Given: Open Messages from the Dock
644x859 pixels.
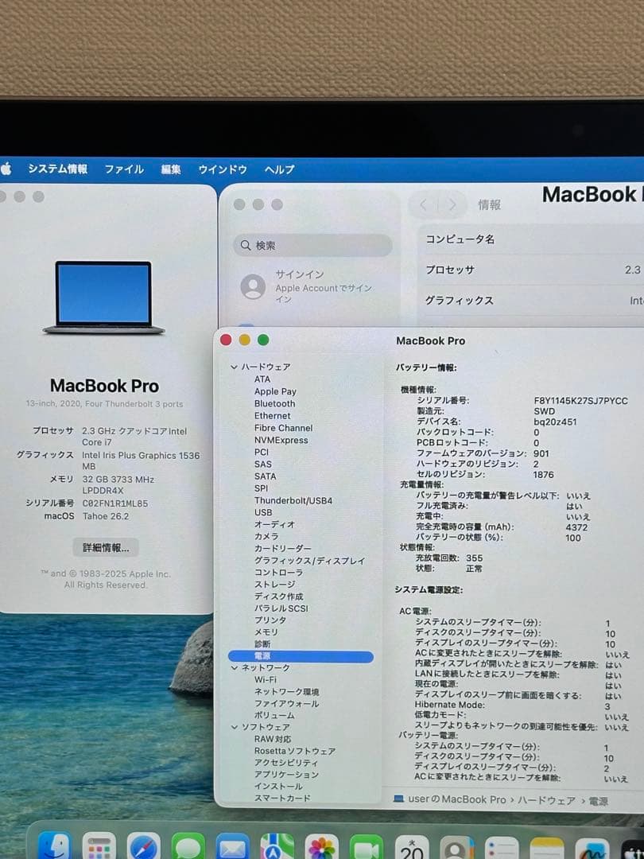Looking at the screenshot, I should pos(188,845).
